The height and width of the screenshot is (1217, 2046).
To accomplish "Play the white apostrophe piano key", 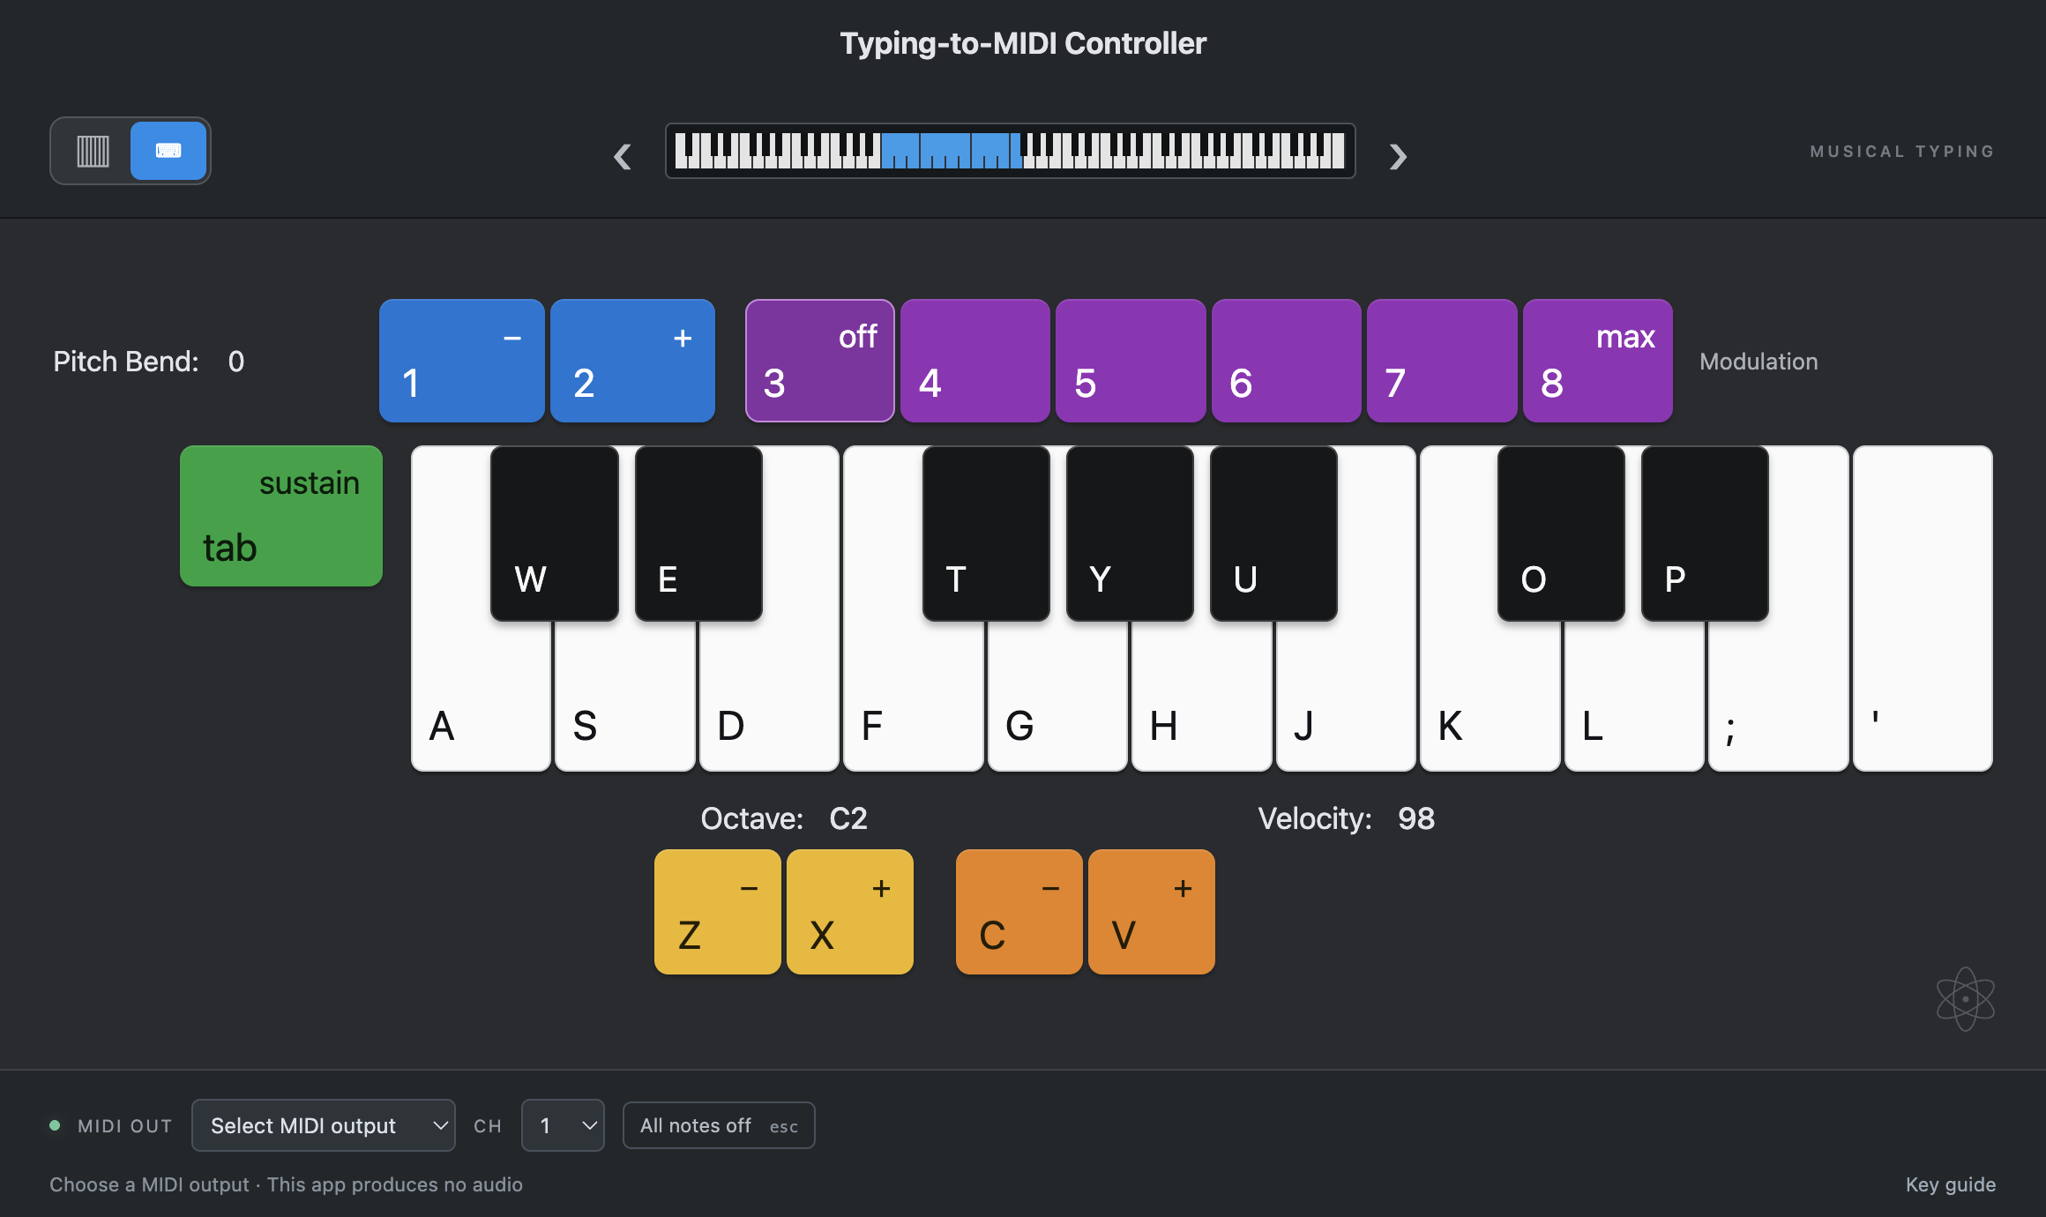I will click(x=1923, y=608).
